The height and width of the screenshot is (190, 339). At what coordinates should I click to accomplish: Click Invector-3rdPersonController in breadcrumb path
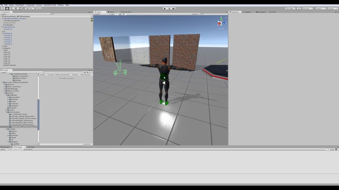point(59,75)
